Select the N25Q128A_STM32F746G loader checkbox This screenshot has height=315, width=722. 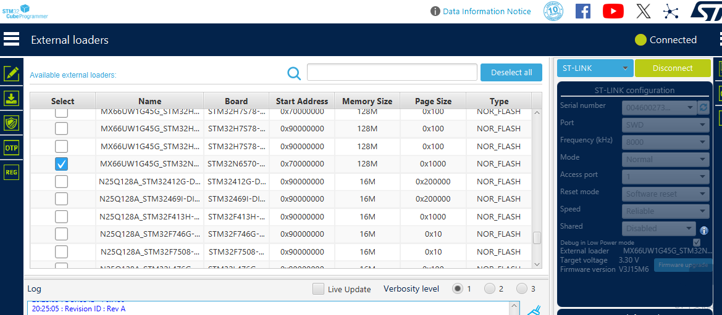pos(61,234)
